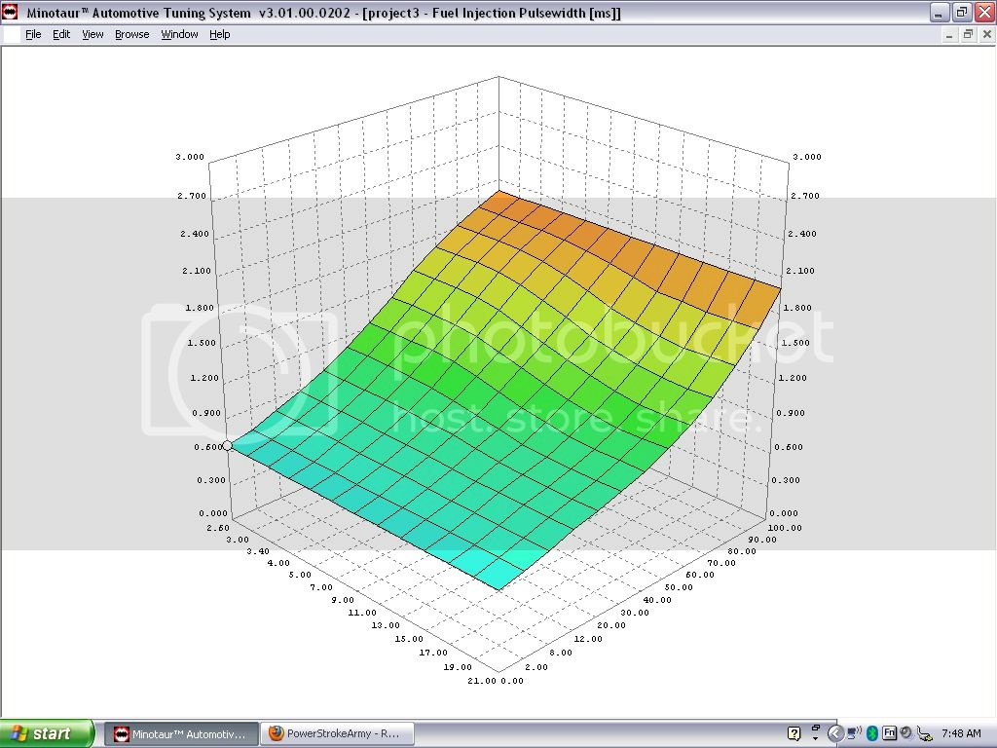The height and width of the screenshot is (748, 997).
Task: Switch to the Minotaur Automotive taskbar button
Action: click(x=181, y=734)
